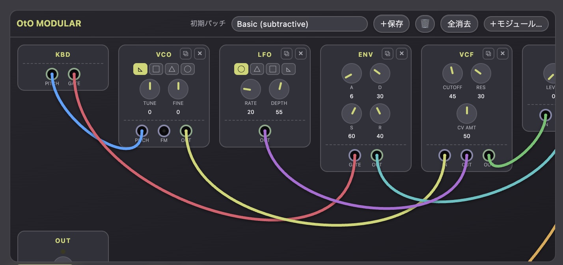Viewport: 563px width, 265px height.
Task: Select triangle waveform on LFO
Action: (257, 69)
